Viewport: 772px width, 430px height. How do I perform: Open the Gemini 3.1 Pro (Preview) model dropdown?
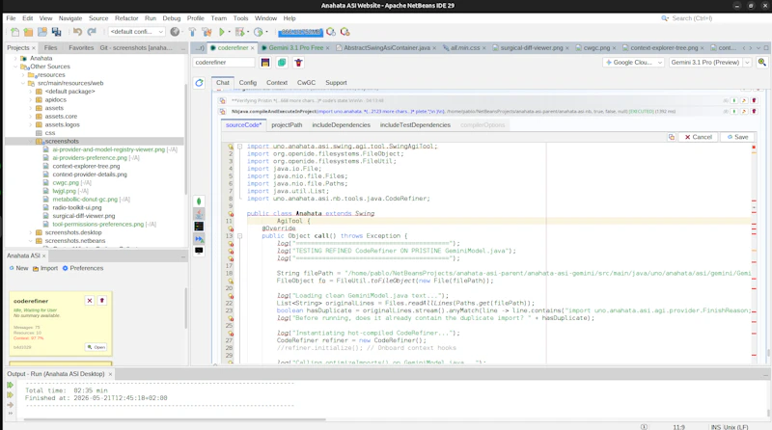709,63
